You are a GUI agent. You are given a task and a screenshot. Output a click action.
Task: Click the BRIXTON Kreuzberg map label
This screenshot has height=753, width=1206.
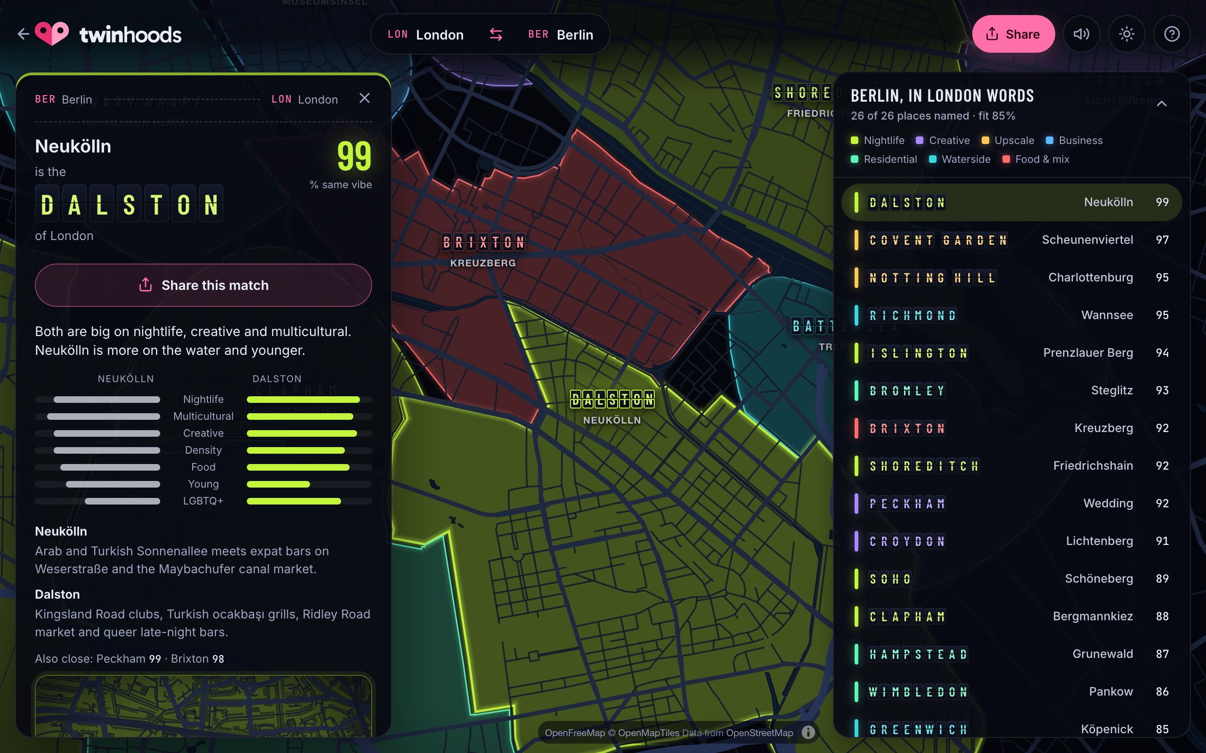pyautogui.click(x=483, y=250)
